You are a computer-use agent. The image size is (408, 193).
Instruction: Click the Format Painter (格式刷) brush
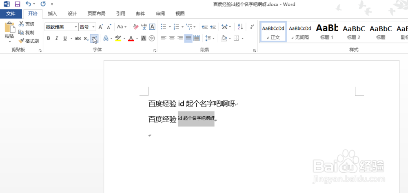(29, 41)
